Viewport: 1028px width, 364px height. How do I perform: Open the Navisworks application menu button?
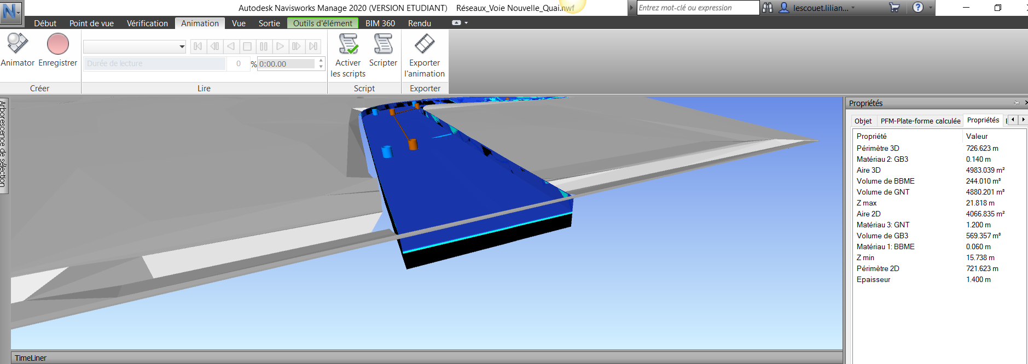[11, 12]
